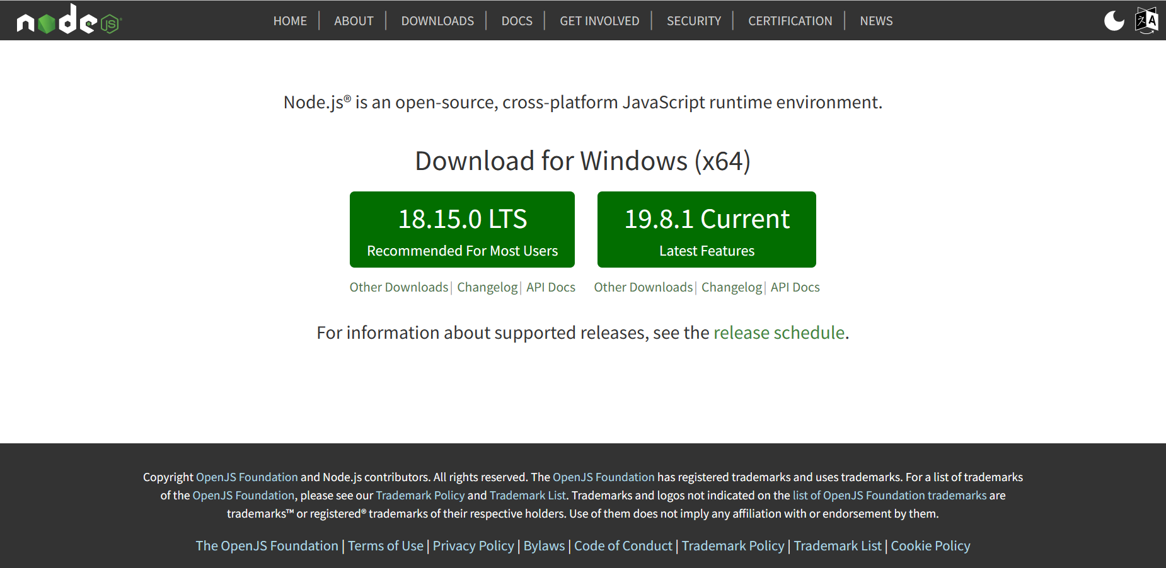Download the 19.8.1 Current version
Image resolution: width=1166 pixels, height=568 pixels.
tap(707, 229)
